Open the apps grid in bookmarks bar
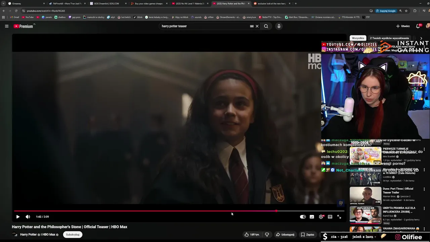The image size is (430, 242). [3, 17]
